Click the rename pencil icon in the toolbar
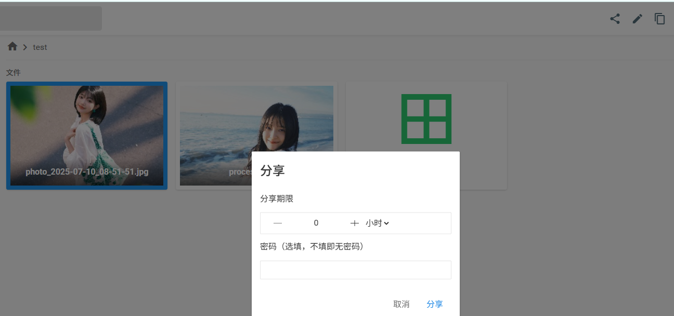Screen dimensions: 674x316 click(637, 19)
